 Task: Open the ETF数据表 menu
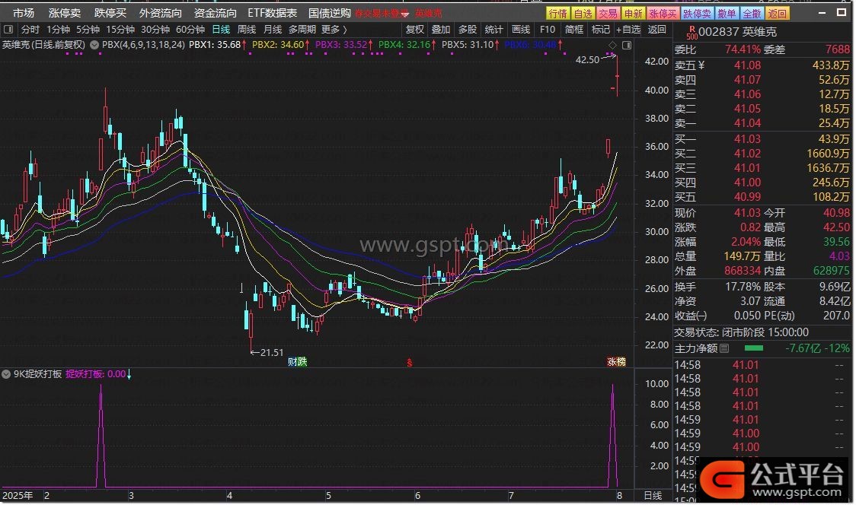click(273, 13)
